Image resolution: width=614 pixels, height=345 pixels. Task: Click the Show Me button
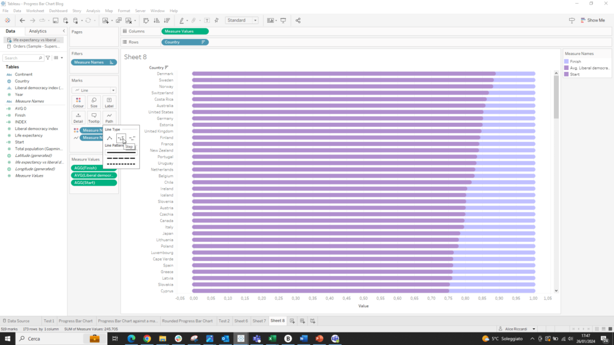point(593,20)
